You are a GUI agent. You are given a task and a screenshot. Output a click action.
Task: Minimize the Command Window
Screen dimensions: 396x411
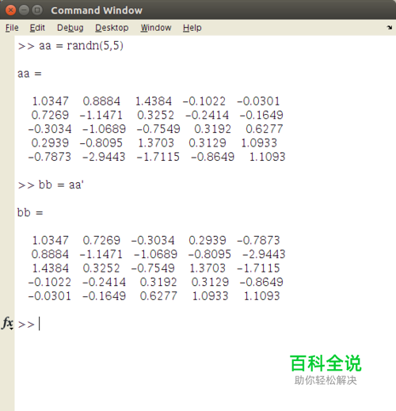coord(24,10)
